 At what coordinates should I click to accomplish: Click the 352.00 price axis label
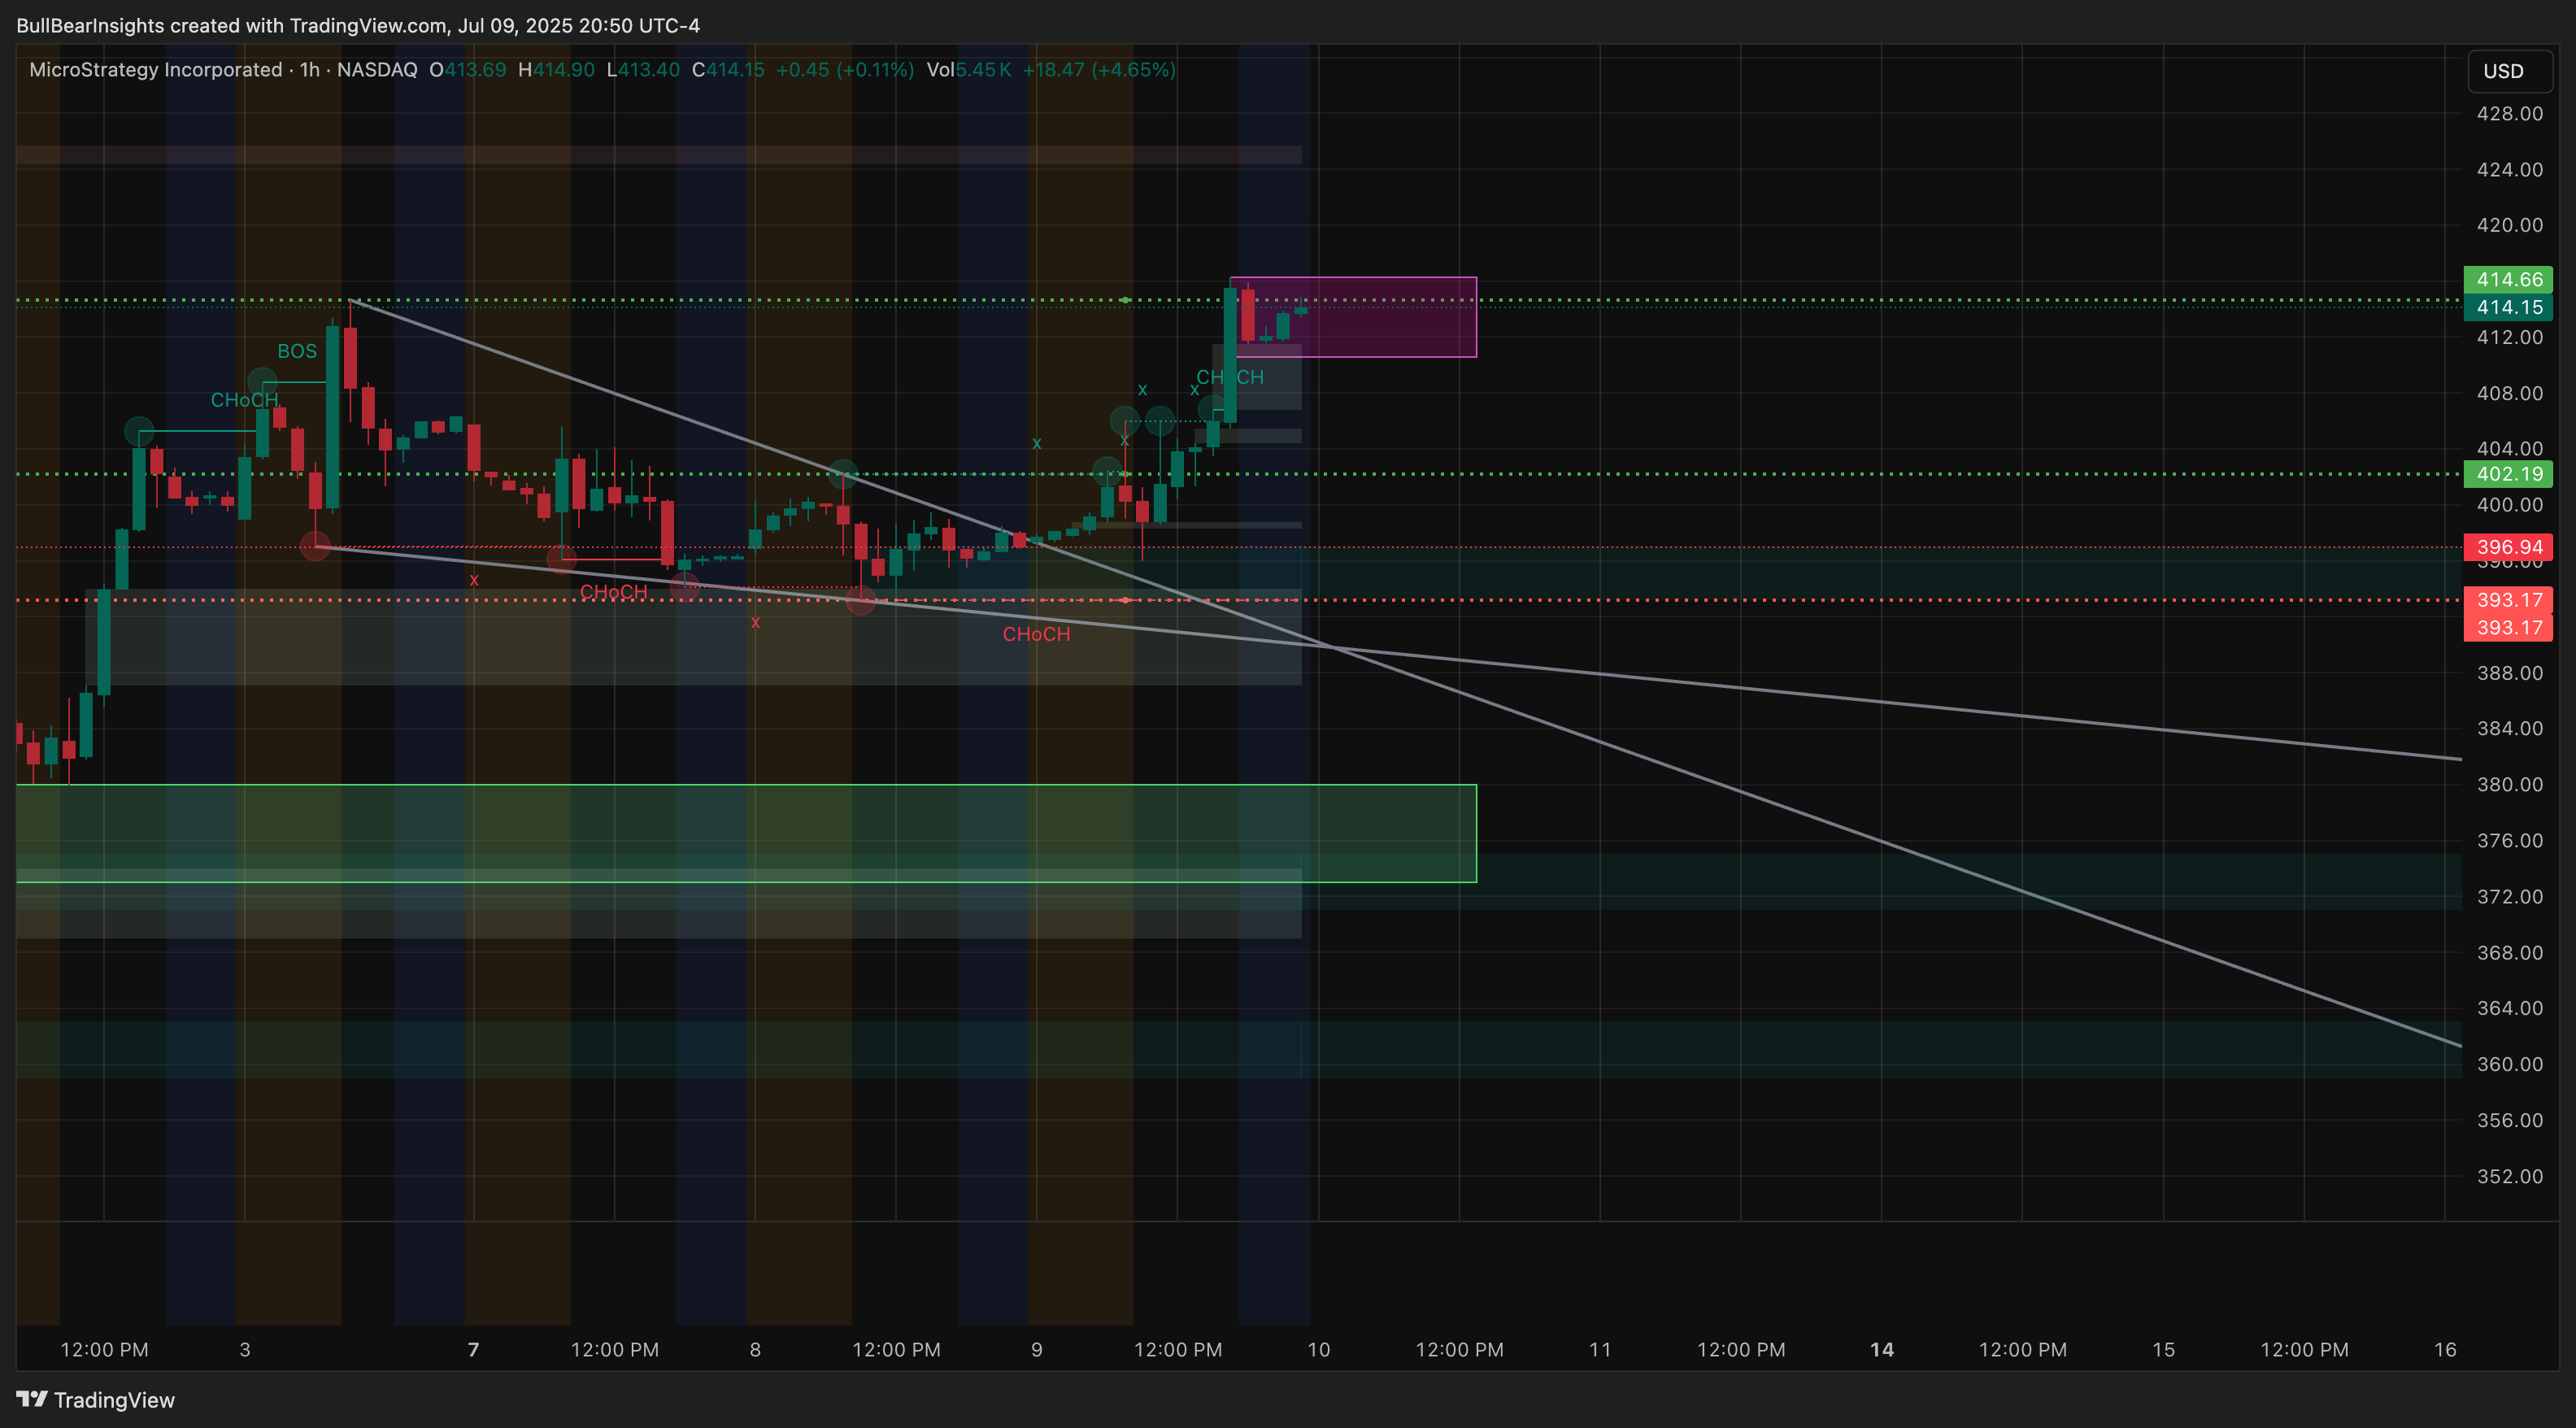tap(2509, 1176)
